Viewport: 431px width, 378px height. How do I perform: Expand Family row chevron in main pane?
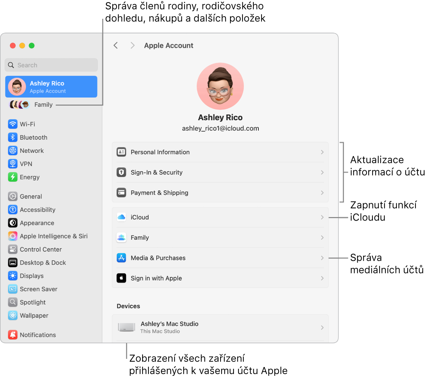click(x=322, y=237)
